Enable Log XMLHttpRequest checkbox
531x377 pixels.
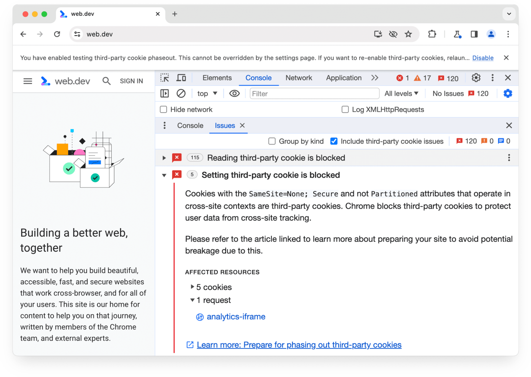pyautogui.click(x=344, y=109)
